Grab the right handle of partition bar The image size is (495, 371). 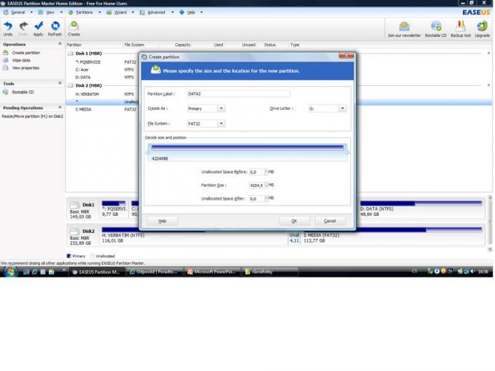pyautogui.click(x=347, y=152)
